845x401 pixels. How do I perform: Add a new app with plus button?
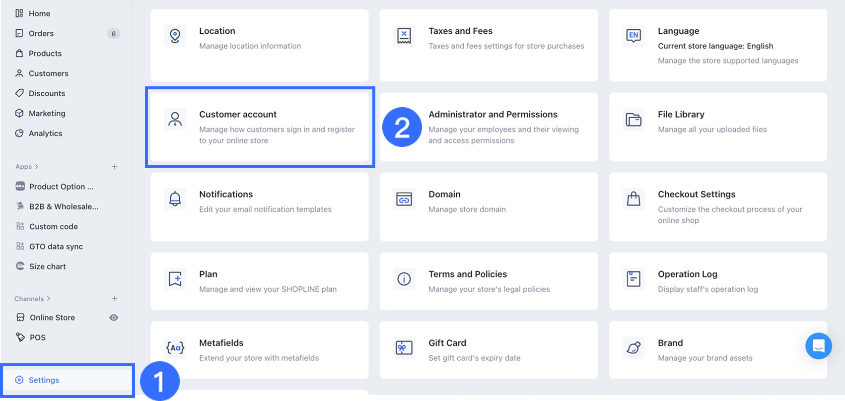click(x=115, y=167)
